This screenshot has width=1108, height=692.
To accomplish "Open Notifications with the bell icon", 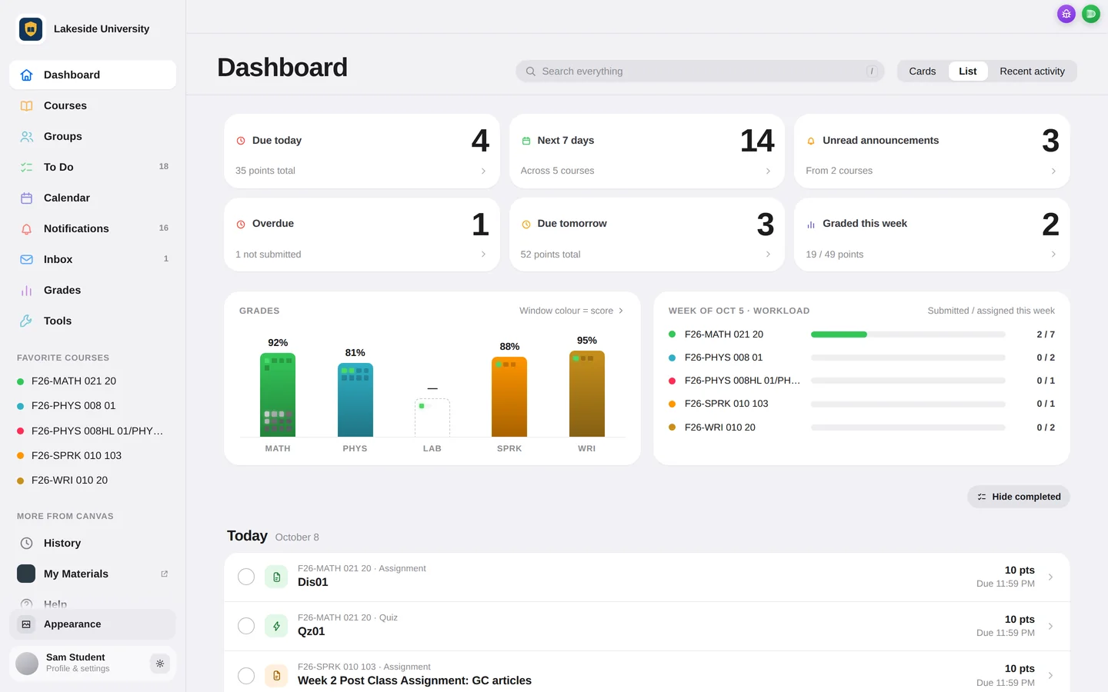I will [92, 228].
